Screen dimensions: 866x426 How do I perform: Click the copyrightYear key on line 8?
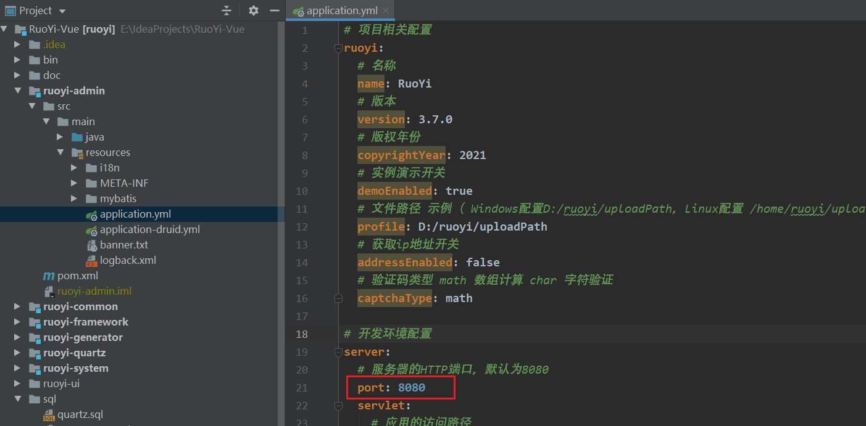click(x=401, y=155)
